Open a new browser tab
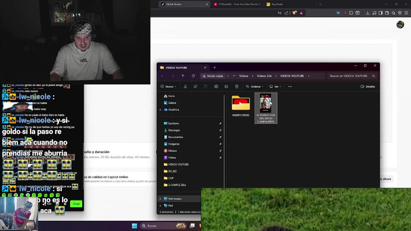Screen dimensions: 411x231 (x=320, y=4)
